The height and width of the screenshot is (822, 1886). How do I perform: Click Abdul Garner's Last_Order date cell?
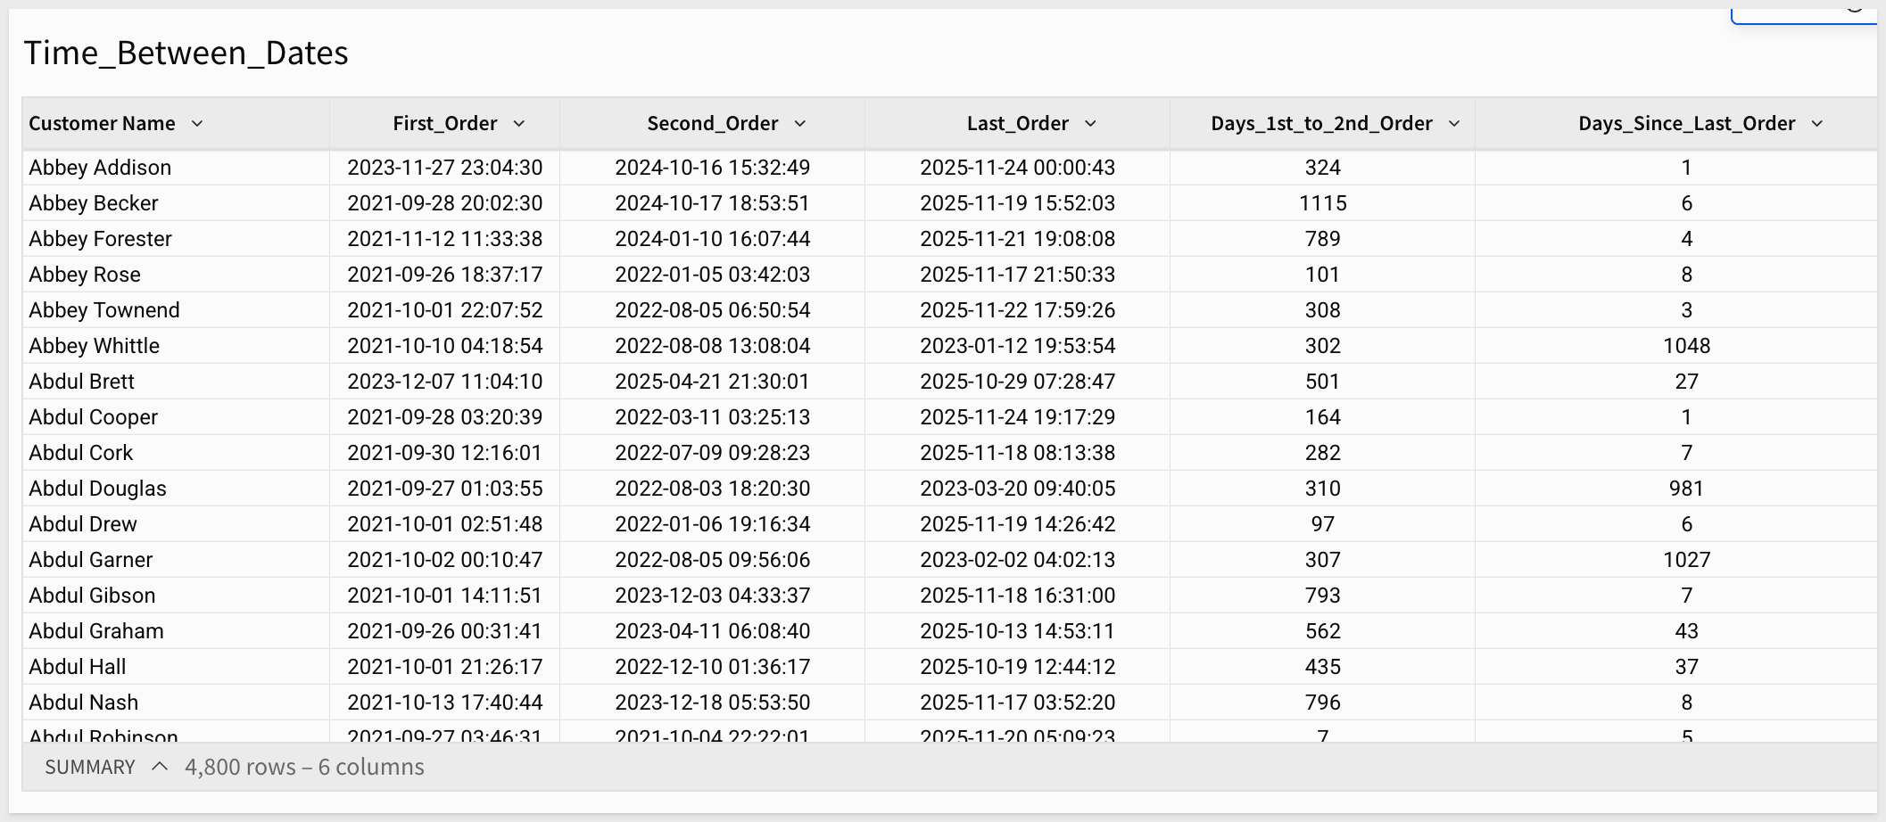pos(1017,560)
